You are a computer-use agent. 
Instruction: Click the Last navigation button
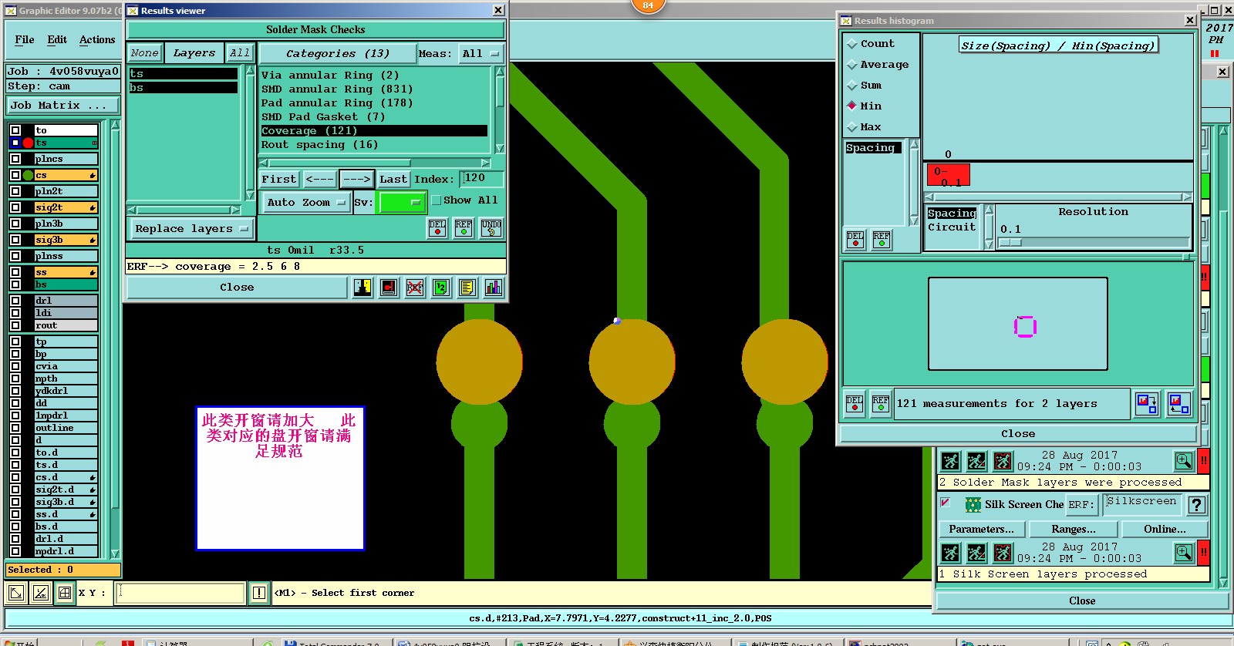click(x=393, y=179)
